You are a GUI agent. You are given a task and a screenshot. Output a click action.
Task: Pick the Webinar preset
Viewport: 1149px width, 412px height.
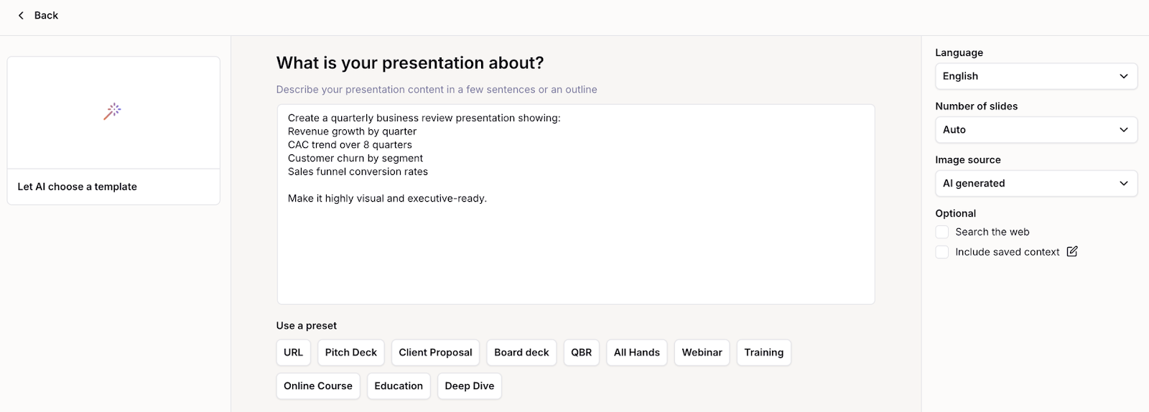[702, 352]
